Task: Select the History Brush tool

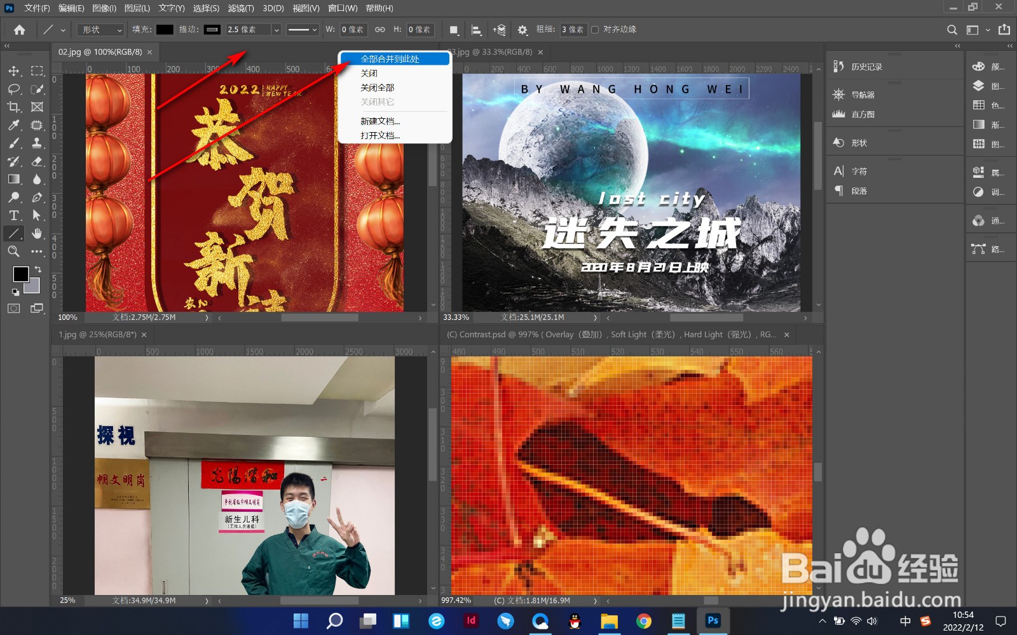Action: [x=14, y=161]
